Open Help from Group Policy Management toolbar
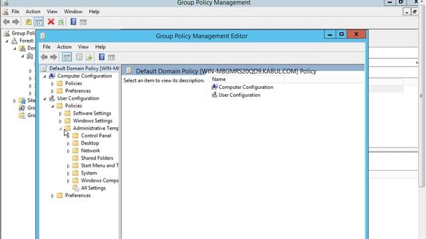Screen dimensions: 426x239 point(73,22)
